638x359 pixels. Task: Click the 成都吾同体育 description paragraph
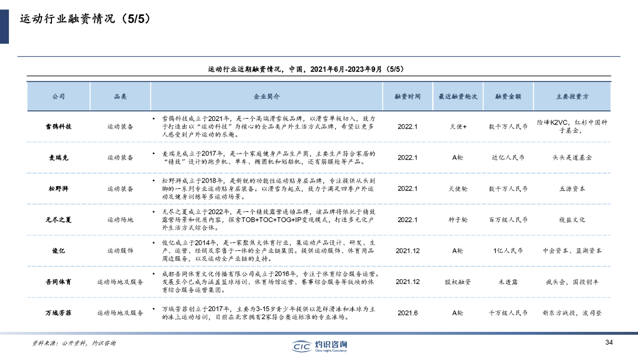(x=271, y=282)
